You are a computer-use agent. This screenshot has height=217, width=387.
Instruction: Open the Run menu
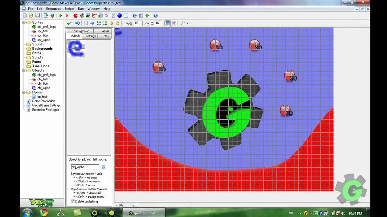point(81,9)
